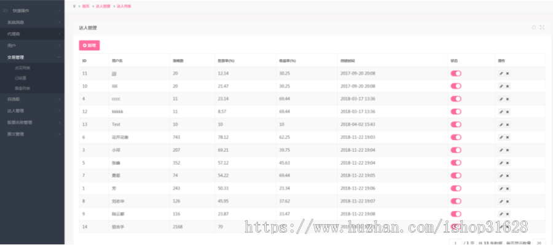Open the 已结算 submenu item
The width and height of the screenshot is (553, 245).
pos(20,78)
